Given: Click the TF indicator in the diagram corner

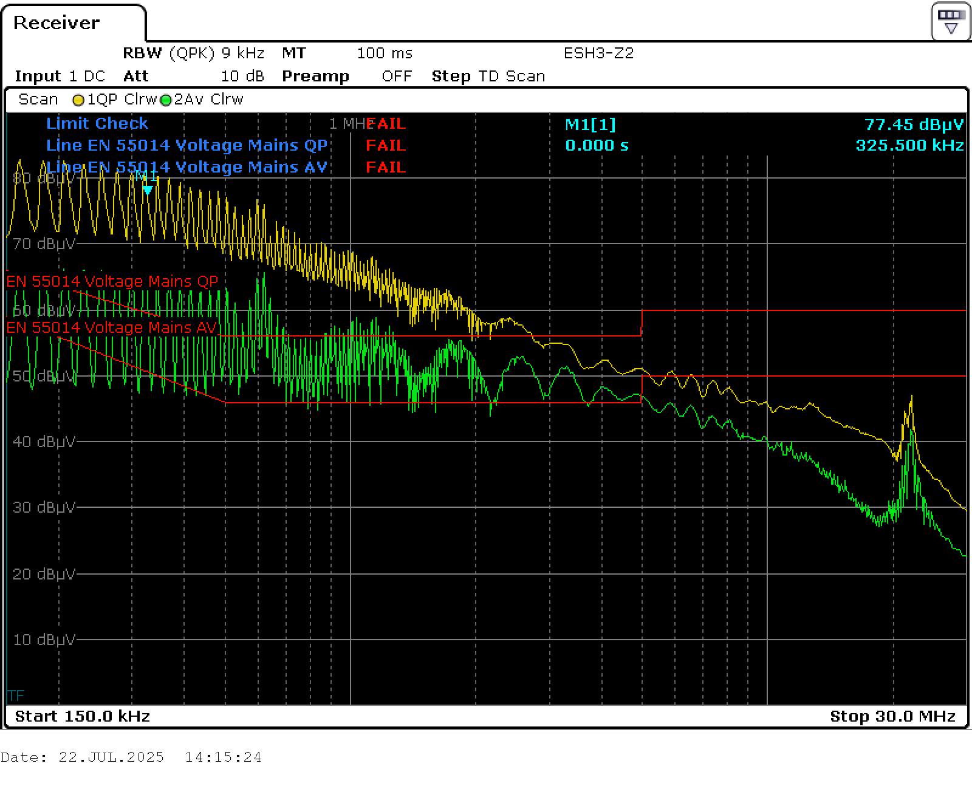Looking at the screenshot, I should point(16,695).
